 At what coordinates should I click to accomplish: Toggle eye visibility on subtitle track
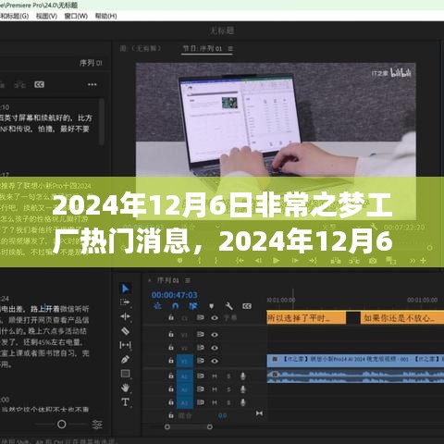click(215, 317)
